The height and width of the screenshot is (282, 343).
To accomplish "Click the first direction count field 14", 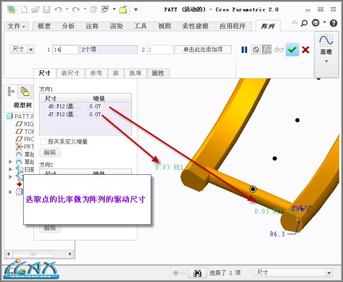I will tap(65, 50).
